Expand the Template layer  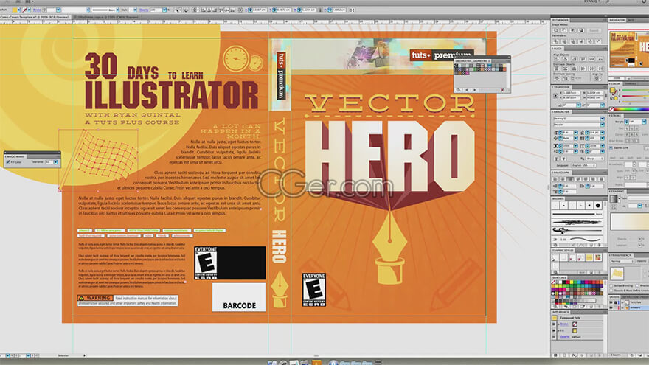tap(622, 302)
